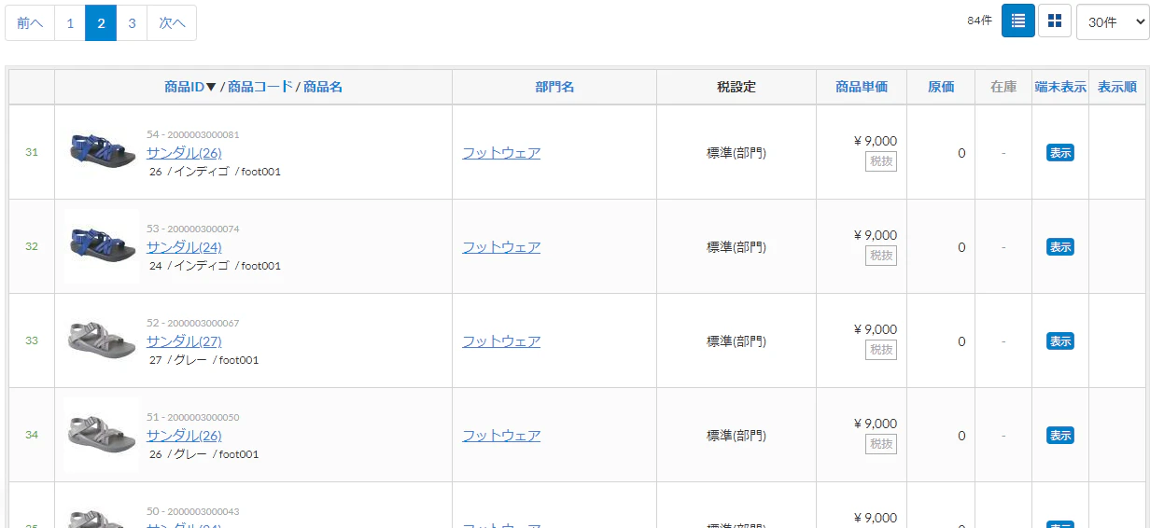The width and height of the screenshot is (1150, 528).
Task: Open the gray サンダル(27) sandal thumbnail
Action: click(x=102, y=340)
